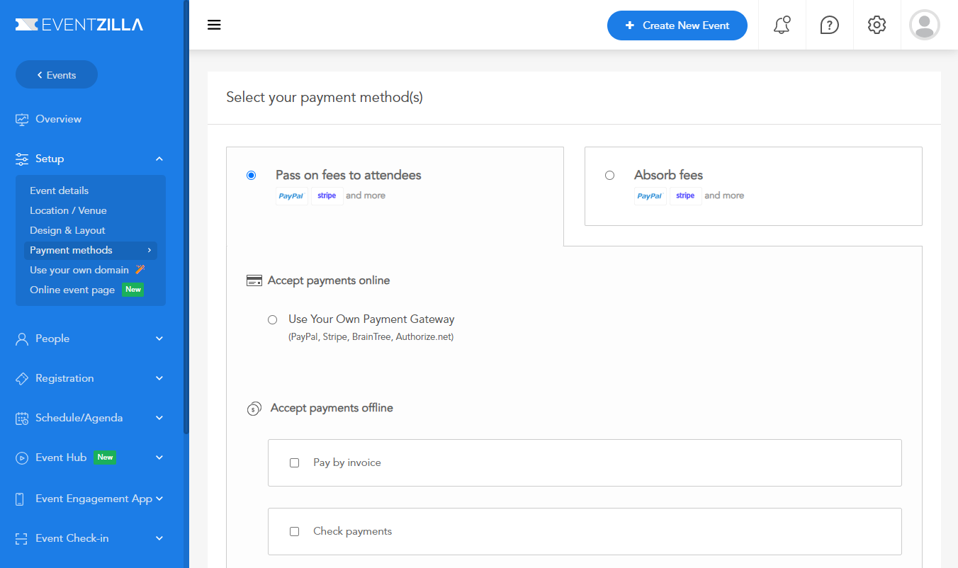
Task: Click the Stripe logo under Absorb fees
Action: coord(685,196)
